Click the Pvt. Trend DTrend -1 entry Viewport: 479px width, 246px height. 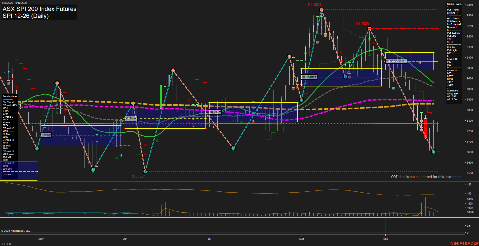pos(453,11)
